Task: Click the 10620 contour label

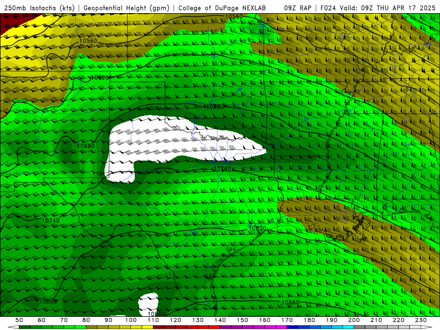Action: coord(100,78)
